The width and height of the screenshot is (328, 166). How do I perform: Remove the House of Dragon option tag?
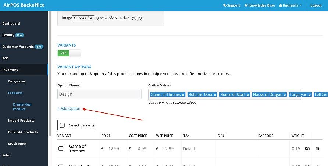(285, 95)
